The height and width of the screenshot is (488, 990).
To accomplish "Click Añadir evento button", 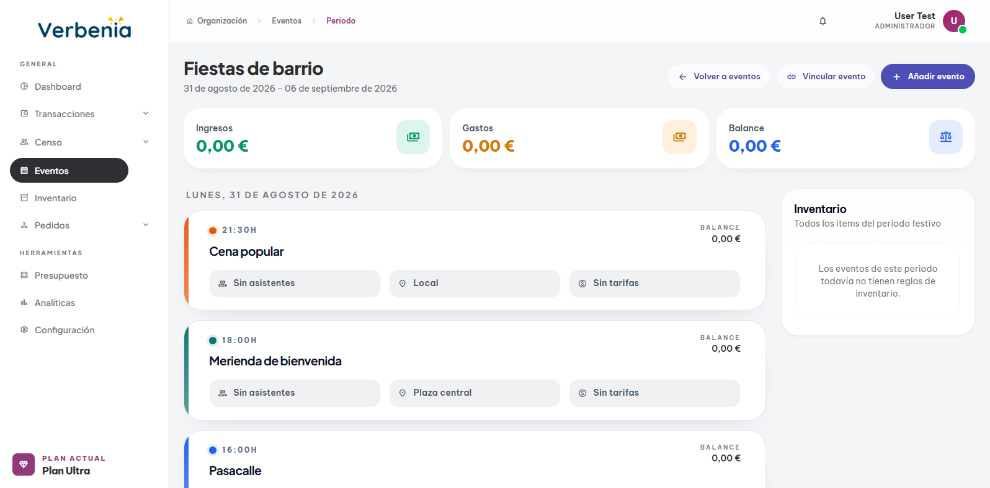I will click(x=928, y=77).
